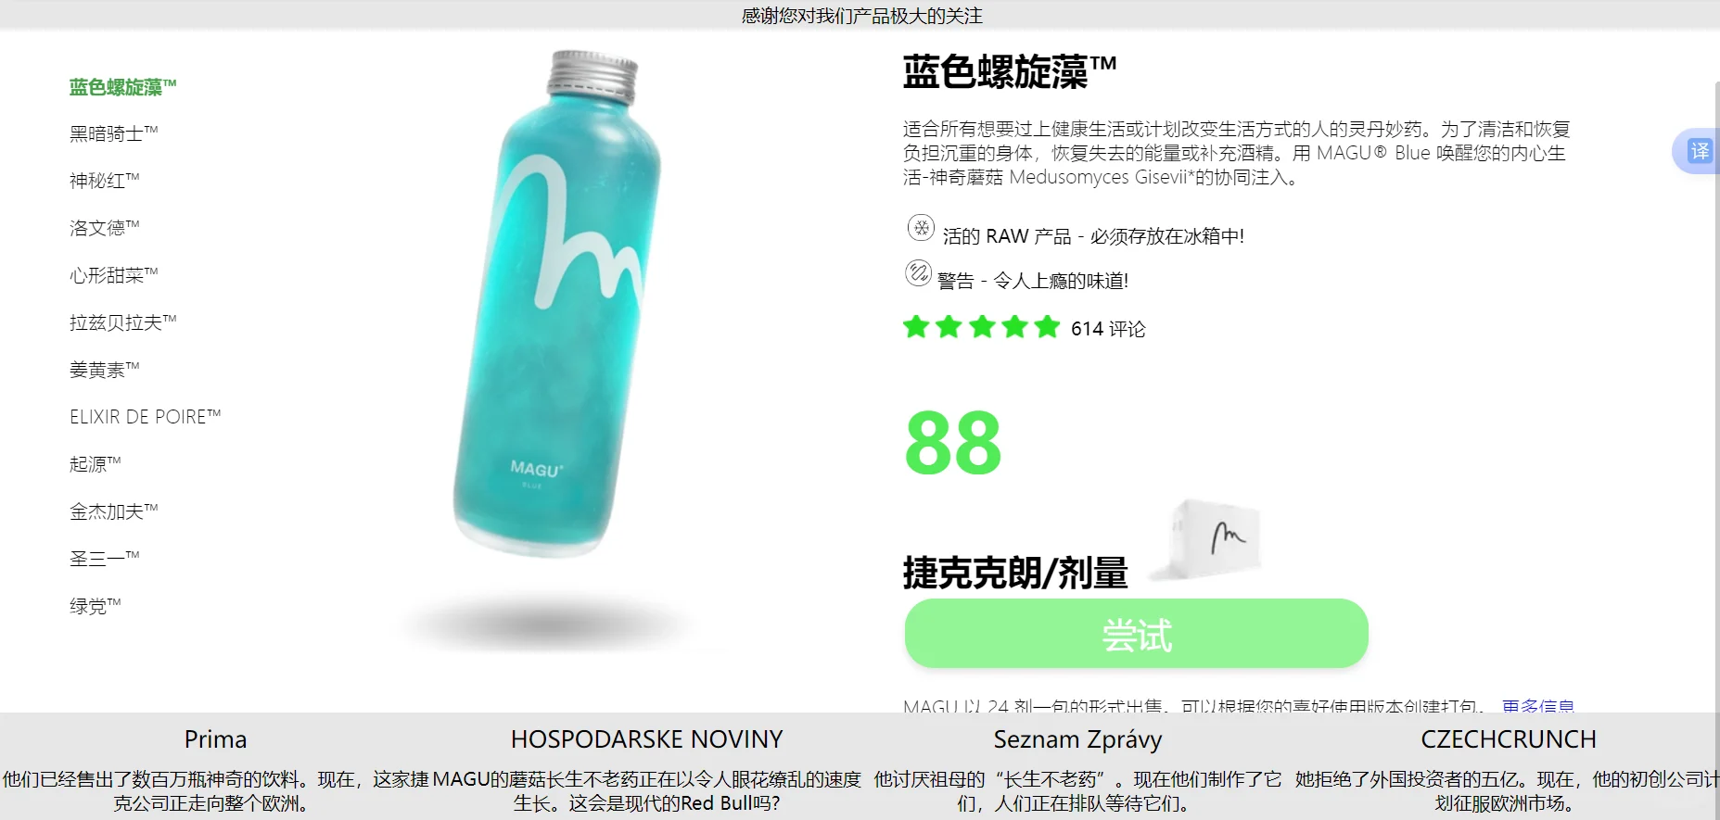
Task: Go to 绿党™ product
Action: 95,606
